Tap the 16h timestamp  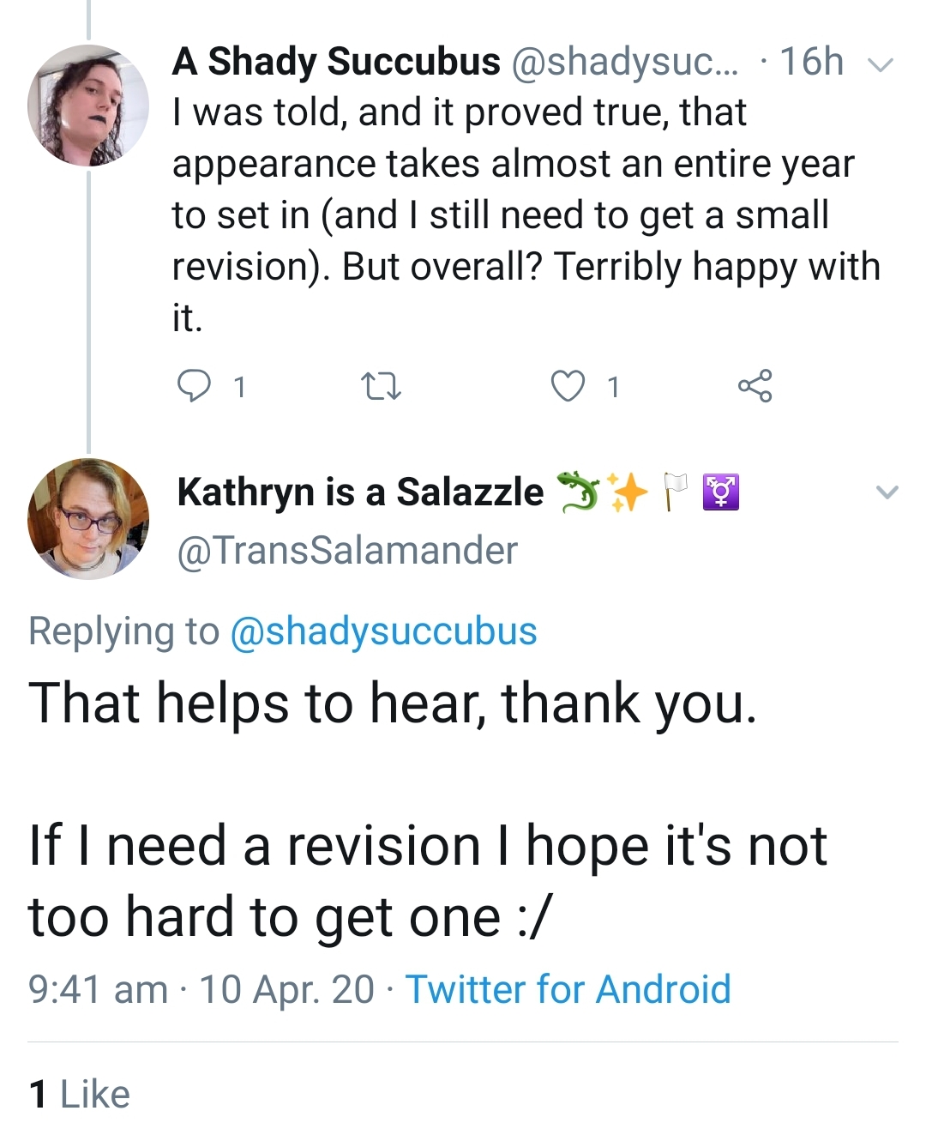811,62
